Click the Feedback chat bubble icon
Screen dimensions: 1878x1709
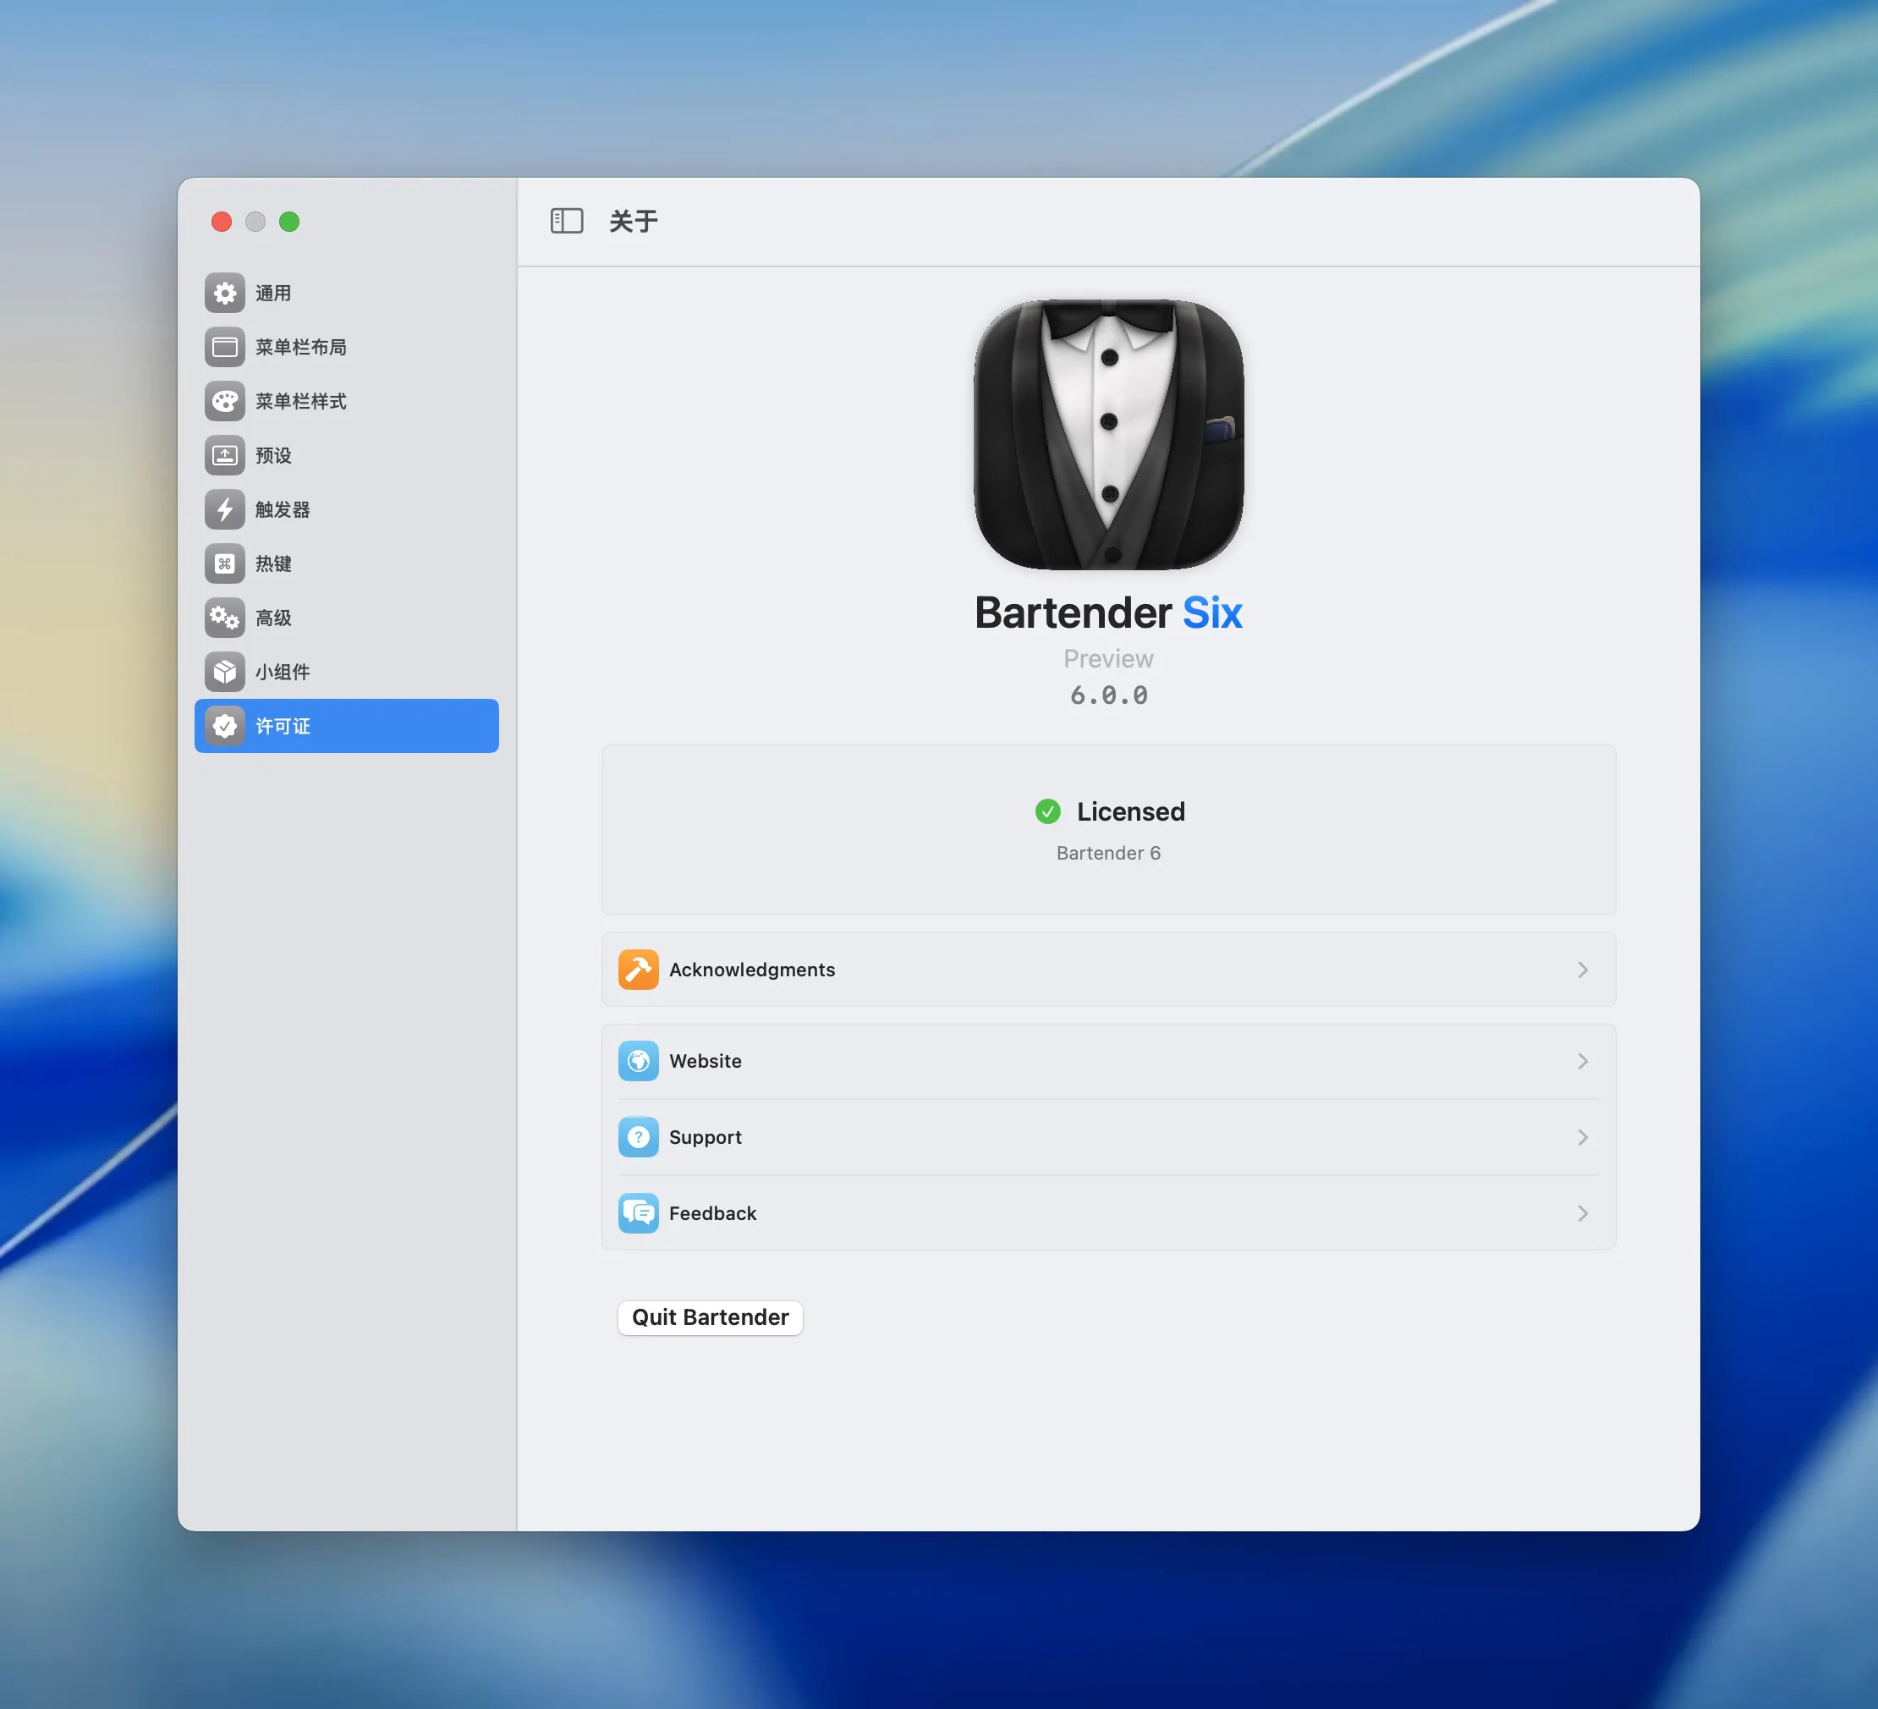(638, 1213)
